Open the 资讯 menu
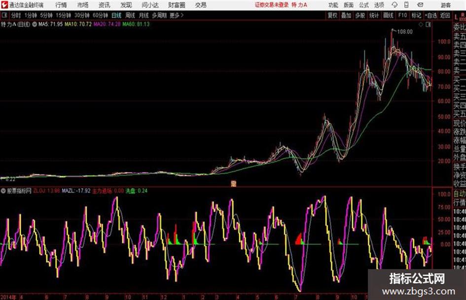Viewport: 466px width, 300px height. pos(104,5)
